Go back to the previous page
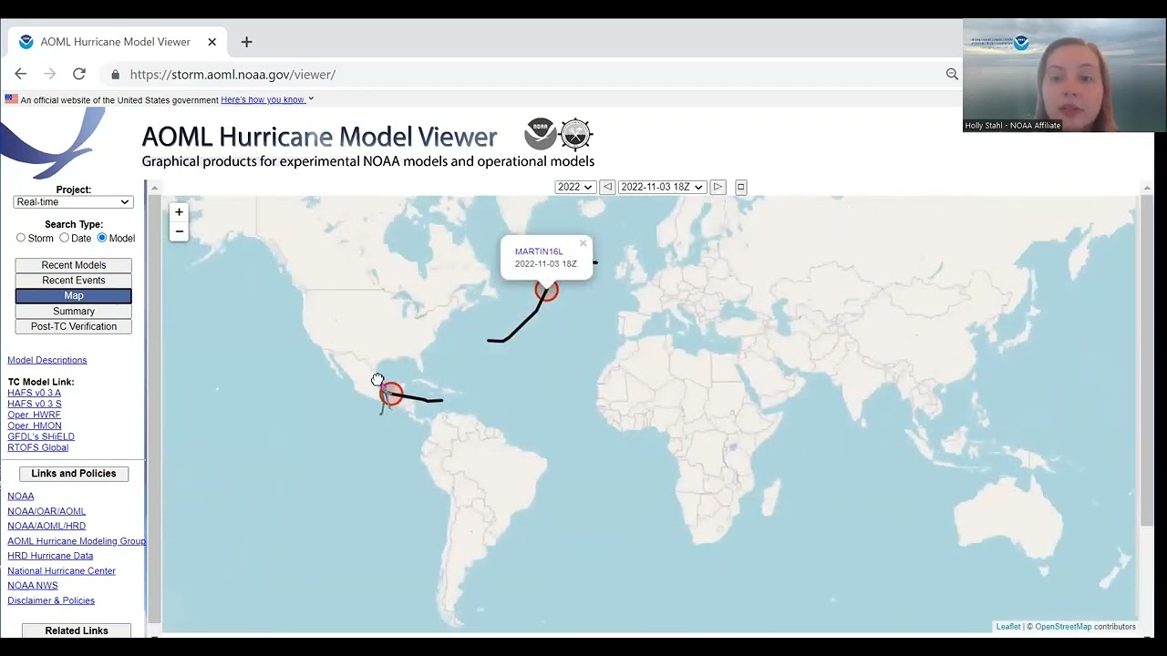 pos(20,74)
